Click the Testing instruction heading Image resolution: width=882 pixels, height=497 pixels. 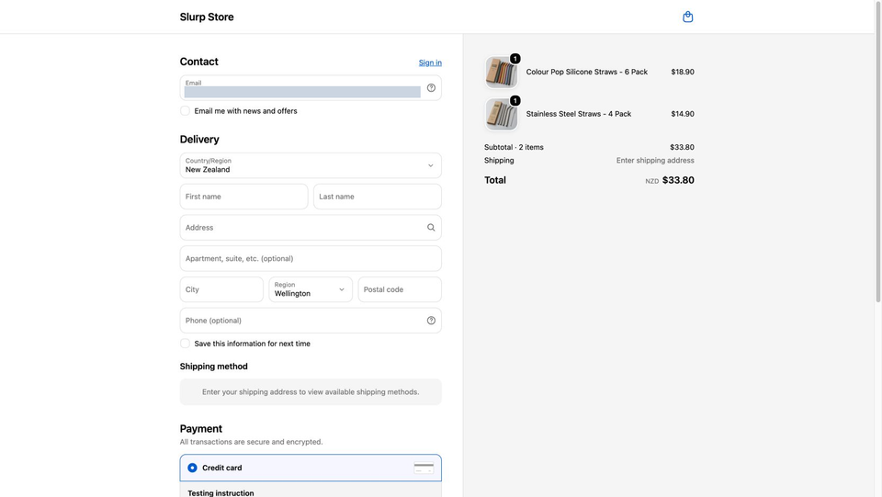(220, 492)
